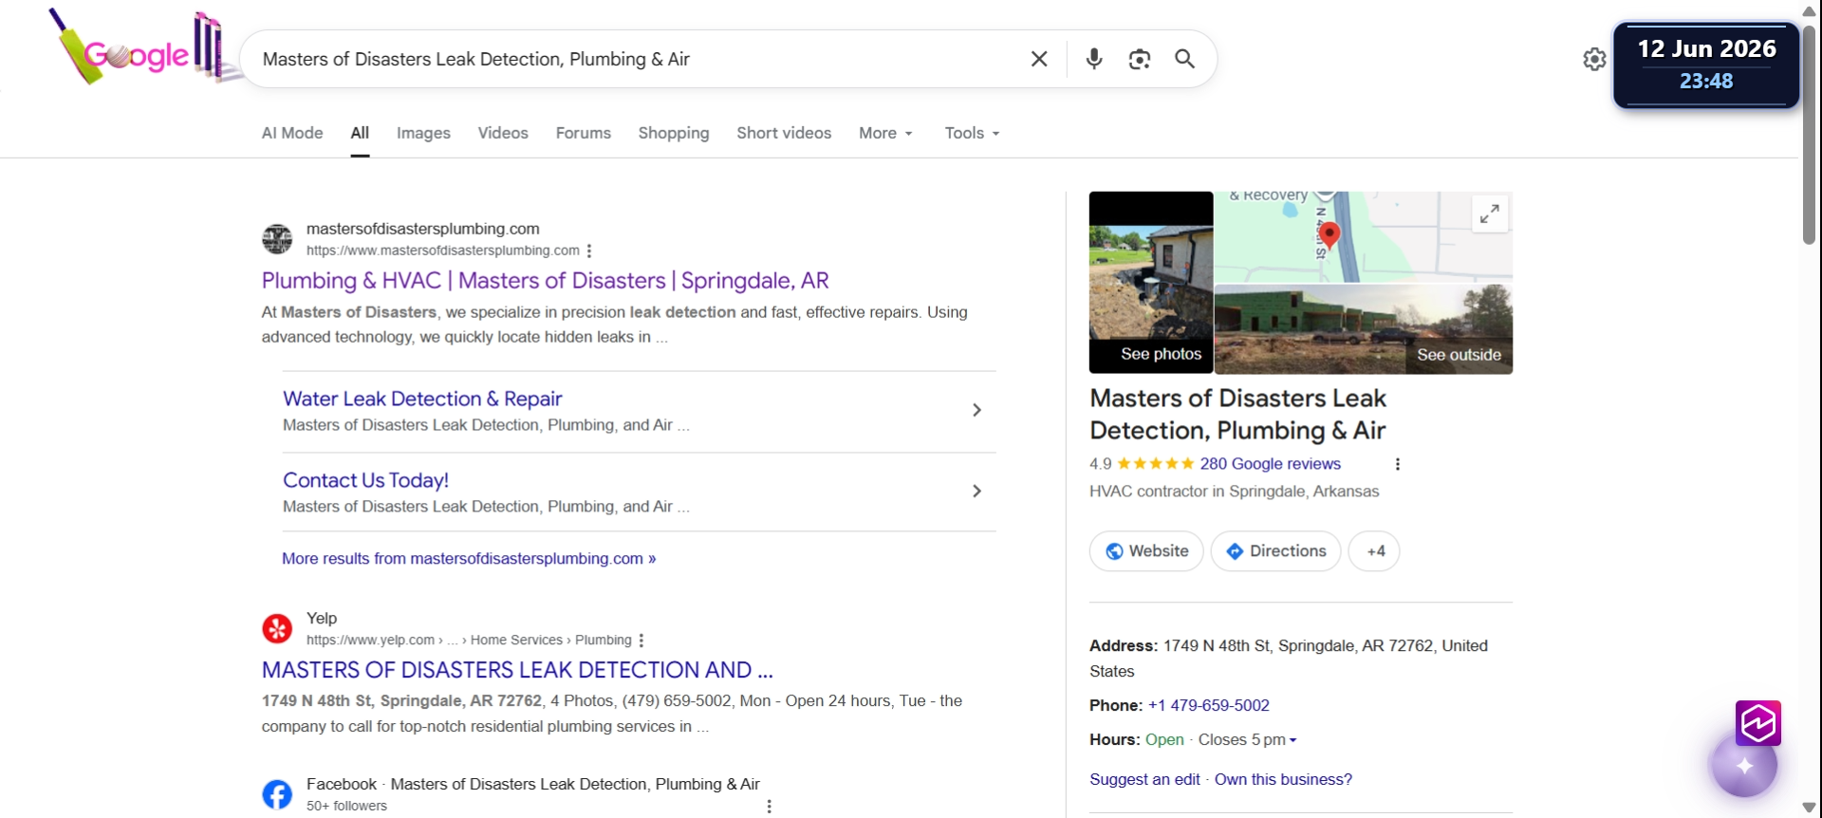Viewport: 1822px width, 818px height.
Task: Open search by image camera icon
Action: coord(1140,59)
